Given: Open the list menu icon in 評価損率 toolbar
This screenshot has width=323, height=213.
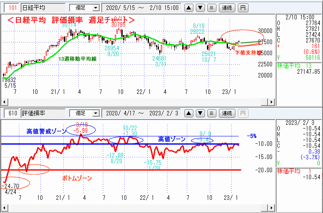Looking at the screenshot, I should click(x=211, y=113).
